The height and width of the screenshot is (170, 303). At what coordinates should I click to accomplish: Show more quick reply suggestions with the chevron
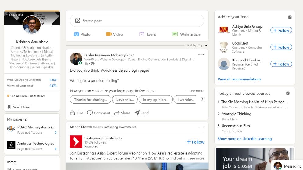[x=202, y=99]
